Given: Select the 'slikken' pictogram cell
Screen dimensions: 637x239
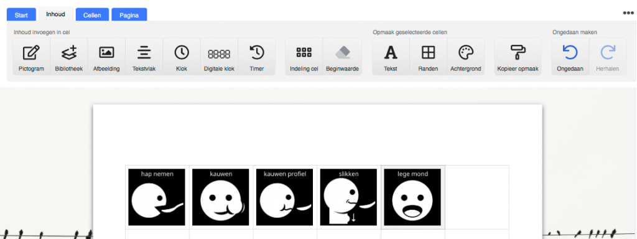Looking at the screenshot, I should point(348,197).
